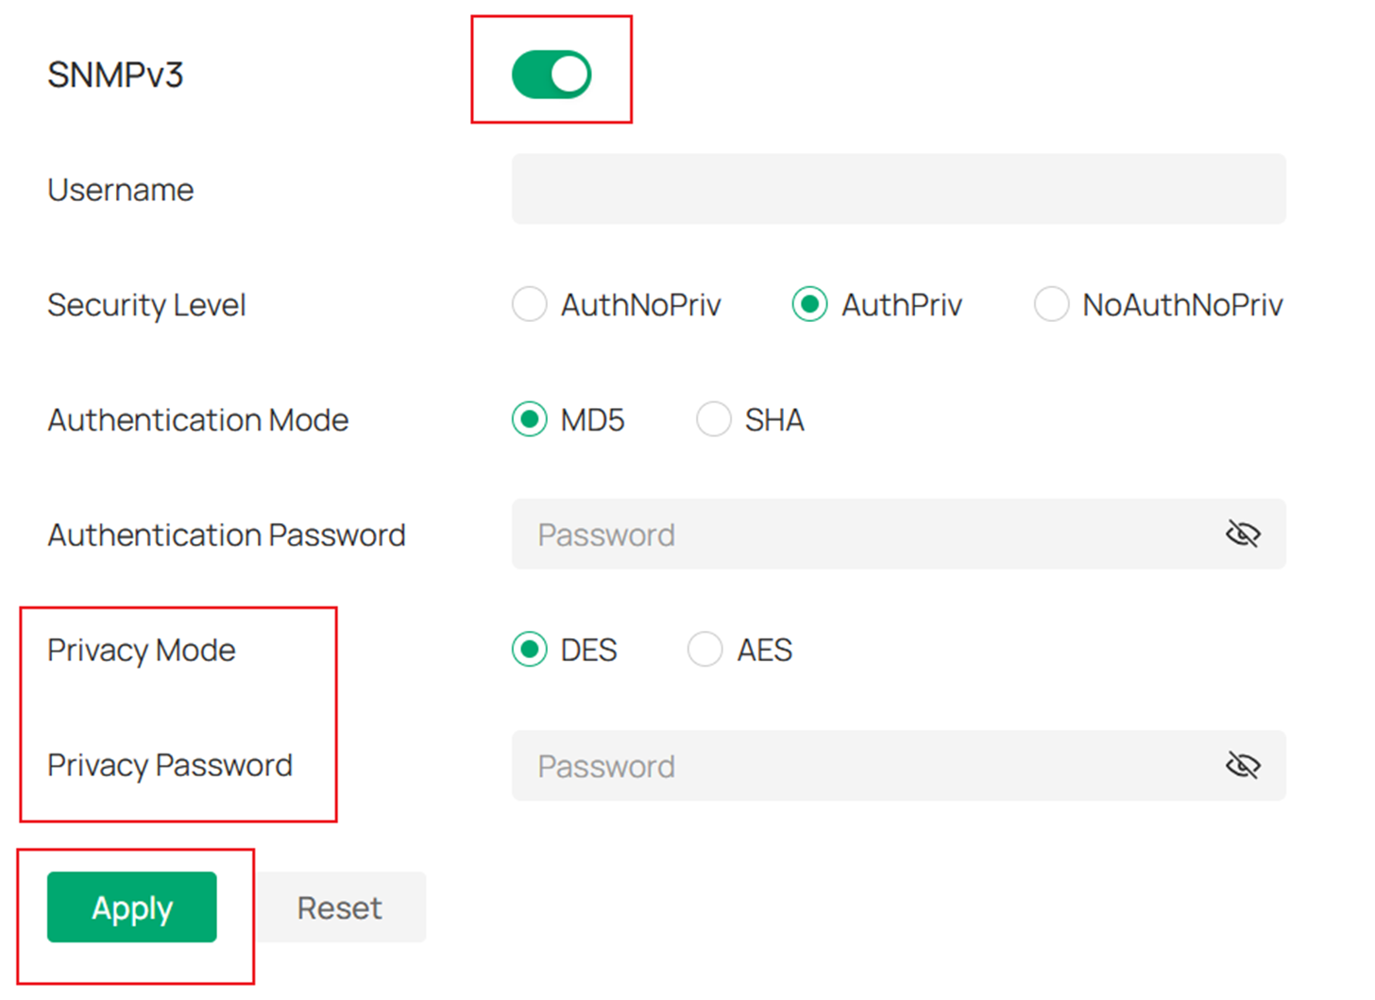Viewport: 1375px width, 1000px height.
Task: Select MD5 authentication mode
Action: coord(529,419)
